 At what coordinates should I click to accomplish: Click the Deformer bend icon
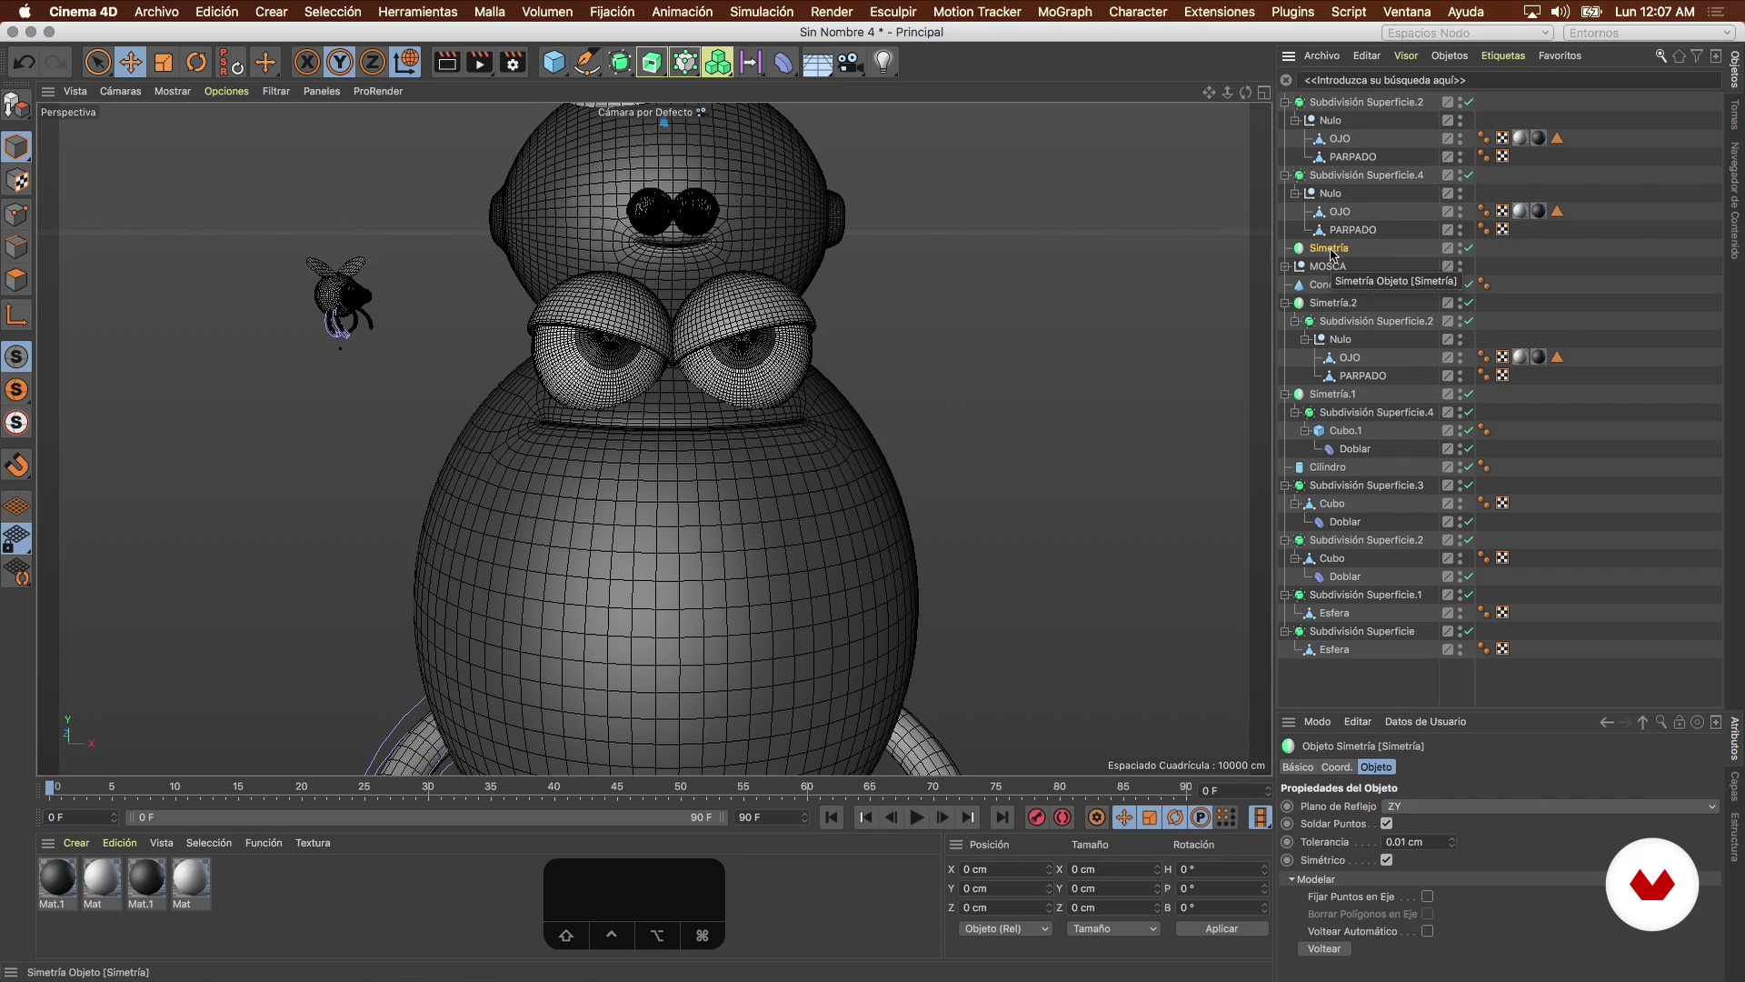783,63
